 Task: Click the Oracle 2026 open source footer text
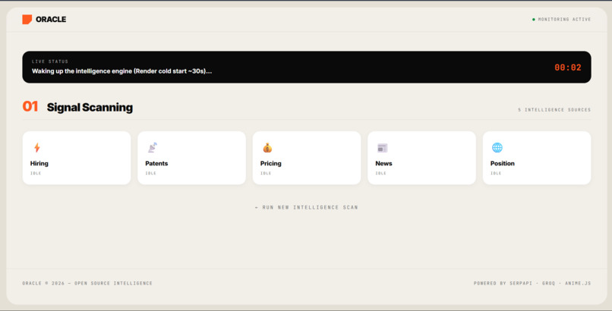[87, 284]
